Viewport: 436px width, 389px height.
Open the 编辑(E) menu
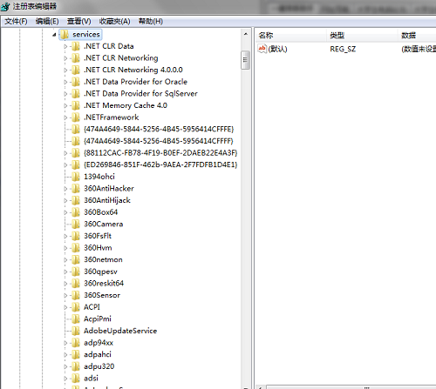[47, 22]
